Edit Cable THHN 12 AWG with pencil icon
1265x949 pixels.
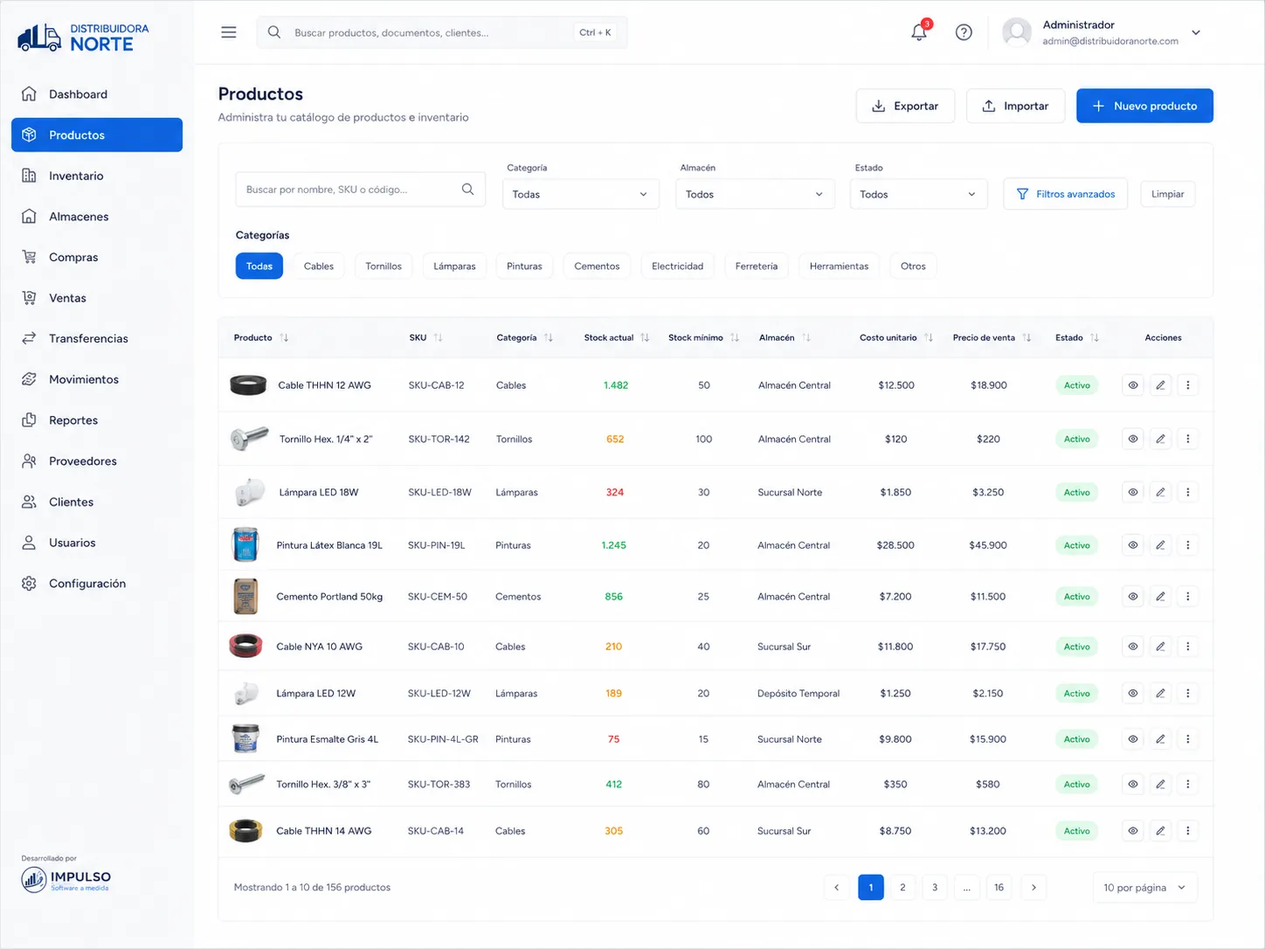[x=1160, y=385]
